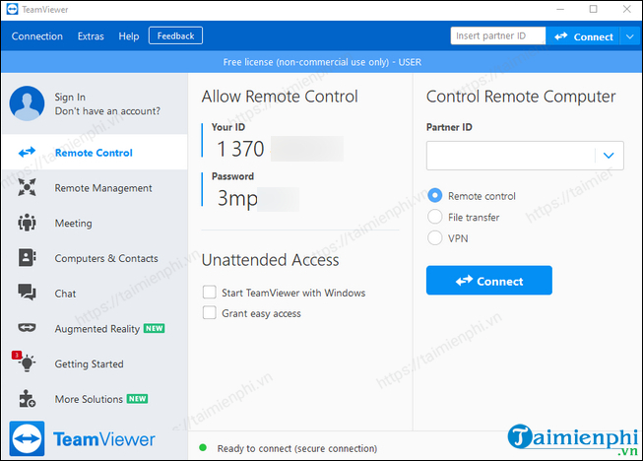This screenshot has height=461, width=643.
Task: Click the More Solutions puzzle icon
Action: point(27,398)
